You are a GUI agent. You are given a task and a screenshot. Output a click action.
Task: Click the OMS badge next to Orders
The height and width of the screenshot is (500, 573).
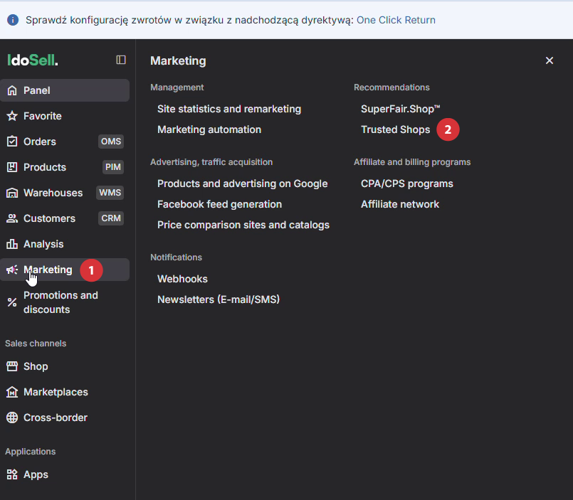tap(111, 142)
